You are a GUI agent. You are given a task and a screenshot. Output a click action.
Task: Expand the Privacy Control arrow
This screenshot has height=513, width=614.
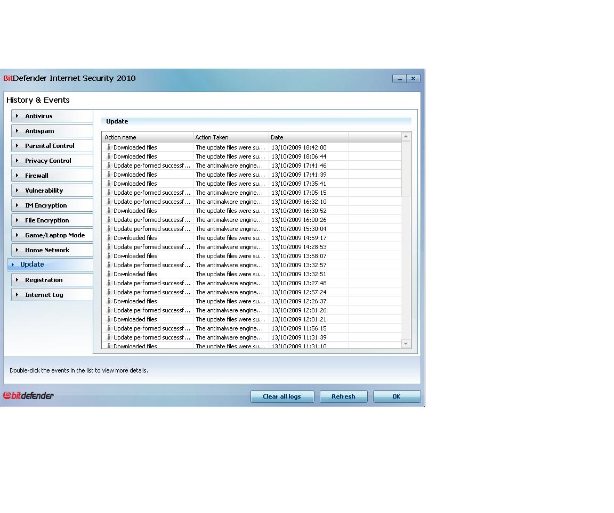[x=17, y=160]
